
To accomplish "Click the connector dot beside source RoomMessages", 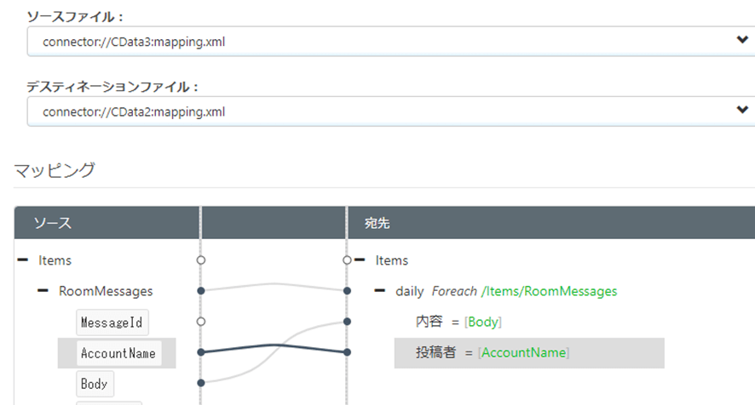I will (x=201, y=291).
